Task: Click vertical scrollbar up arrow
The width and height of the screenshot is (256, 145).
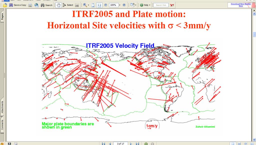Action: pos(254,14)
